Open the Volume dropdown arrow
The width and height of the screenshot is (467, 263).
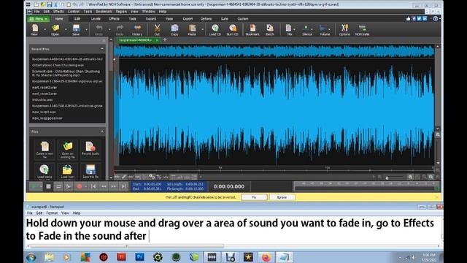(x=329, y=29)
